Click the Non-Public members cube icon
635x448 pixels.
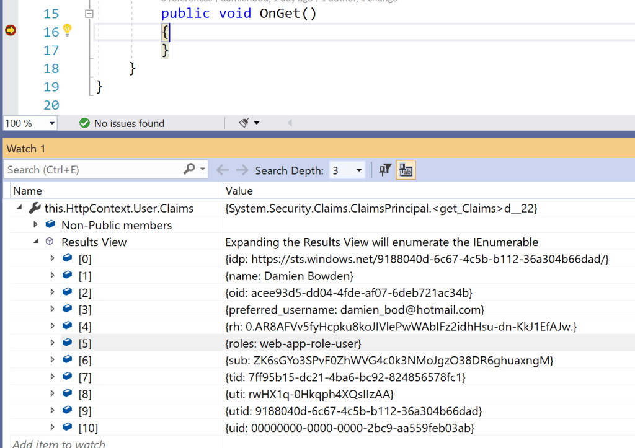(50, 224)
